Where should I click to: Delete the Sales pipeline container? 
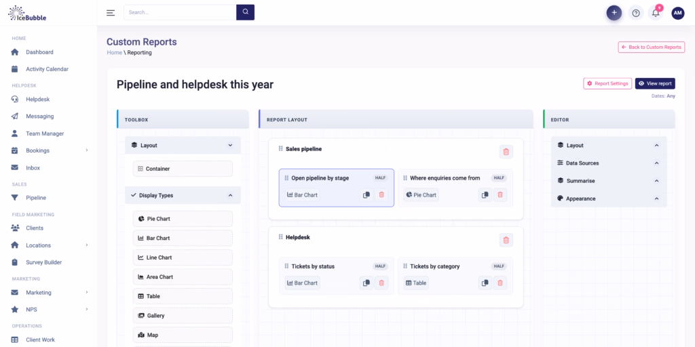pos(506,152)
